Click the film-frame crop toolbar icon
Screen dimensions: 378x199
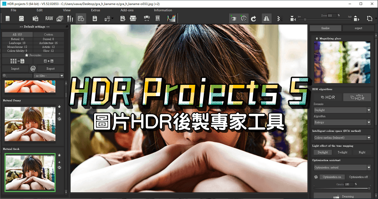(x=133, y=18)
